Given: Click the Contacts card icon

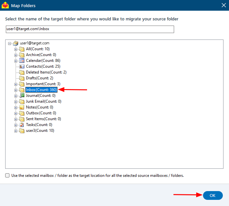Looking at the screenshot, I should coord(22,66).
